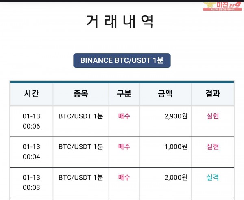The width and height of the screenshot is (244, 200).
Task: Select the 종목 column header
Action: point(81,94)
